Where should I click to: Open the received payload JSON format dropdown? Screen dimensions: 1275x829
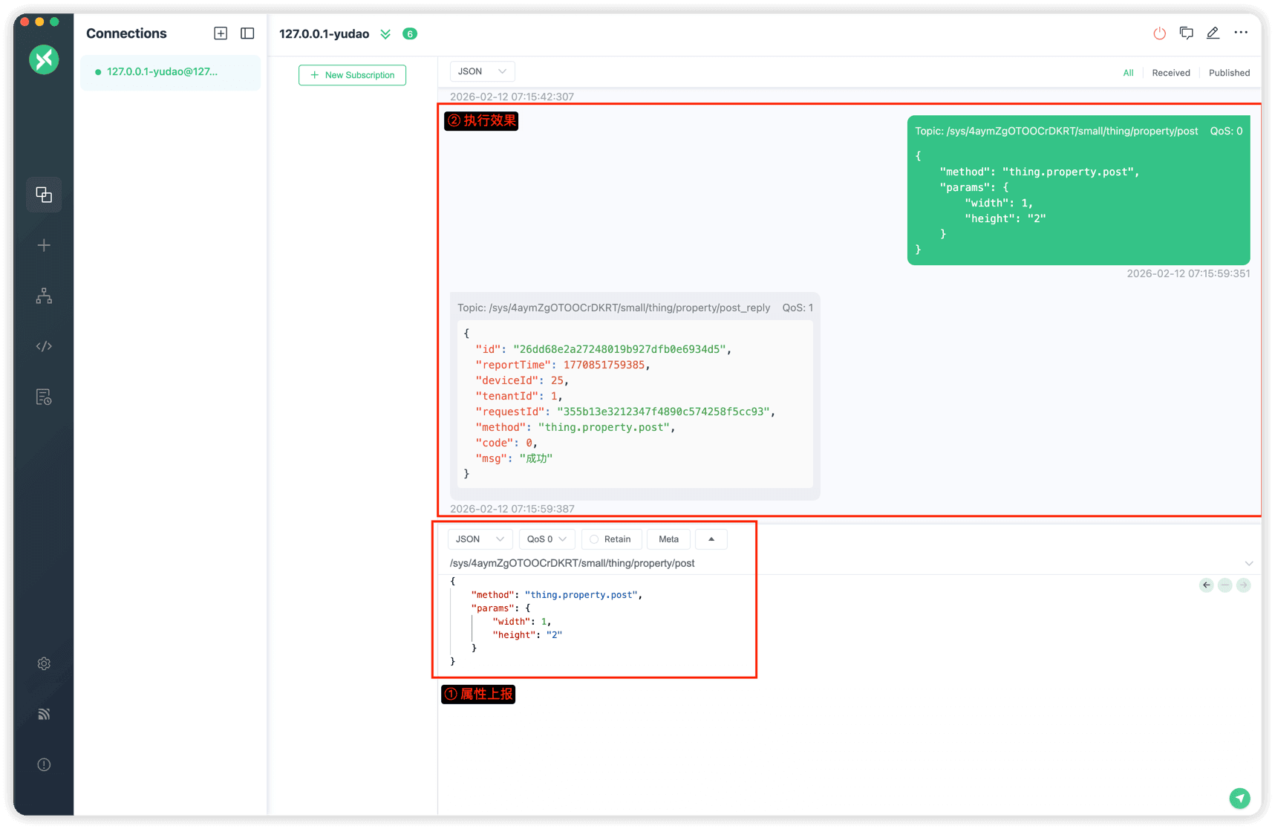482,71
